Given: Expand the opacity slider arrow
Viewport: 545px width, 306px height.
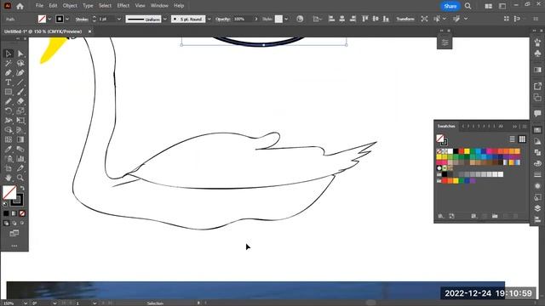Looking at the screenshot, I should (x=256, y=19).
